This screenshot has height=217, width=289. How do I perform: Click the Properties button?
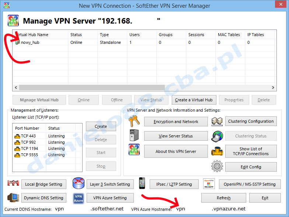click(234, 100)
